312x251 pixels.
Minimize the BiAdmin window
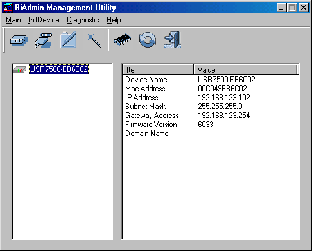pos(281,8)
